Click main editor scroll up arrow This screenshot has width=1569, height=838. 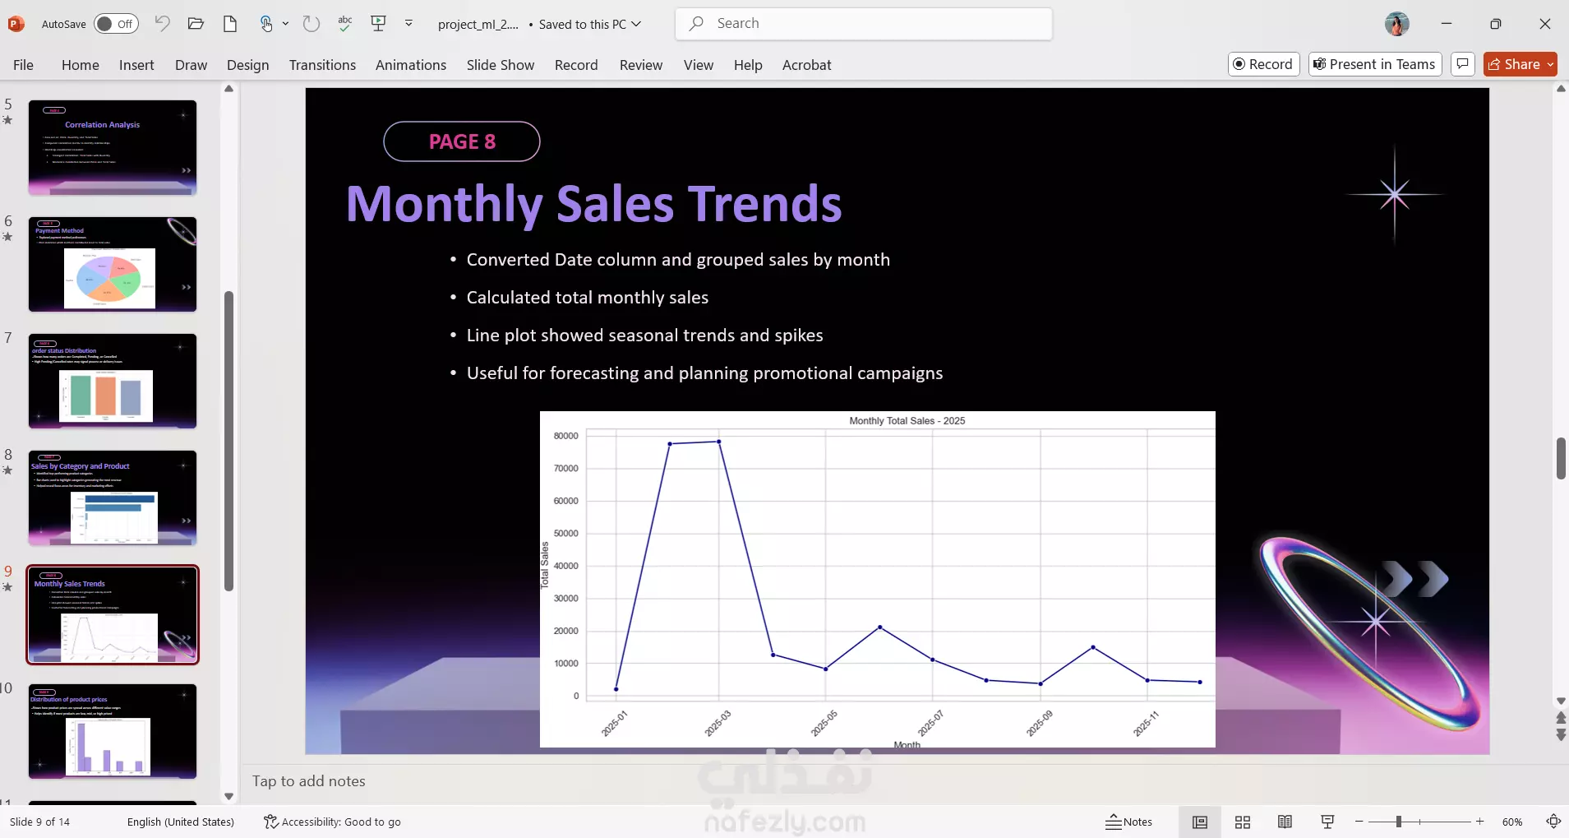coord(1561,89)
